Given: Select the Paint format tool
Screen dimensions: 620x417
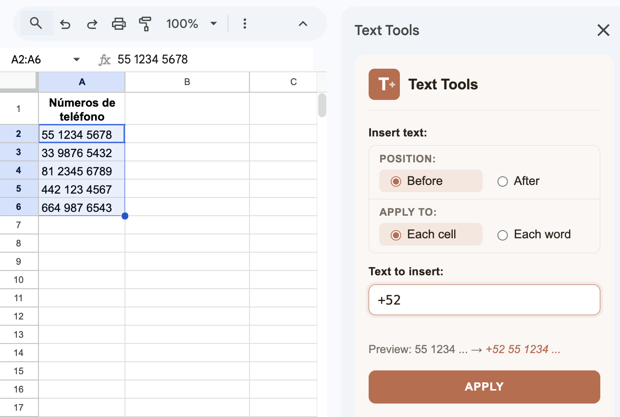Looking at the screenshot, I should pyautogui.click(x=146, y=23).
